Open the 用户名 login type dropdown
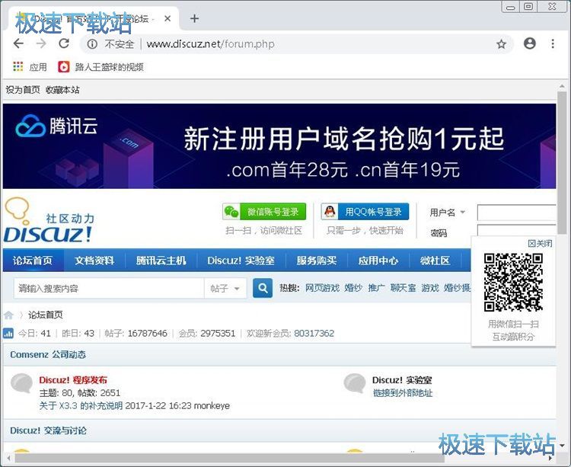Screen dimensions: 571x467 click(x=447, y=212)
